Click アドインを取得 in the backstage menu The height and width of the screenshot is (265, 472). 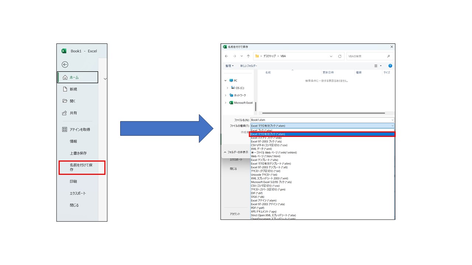80,130
